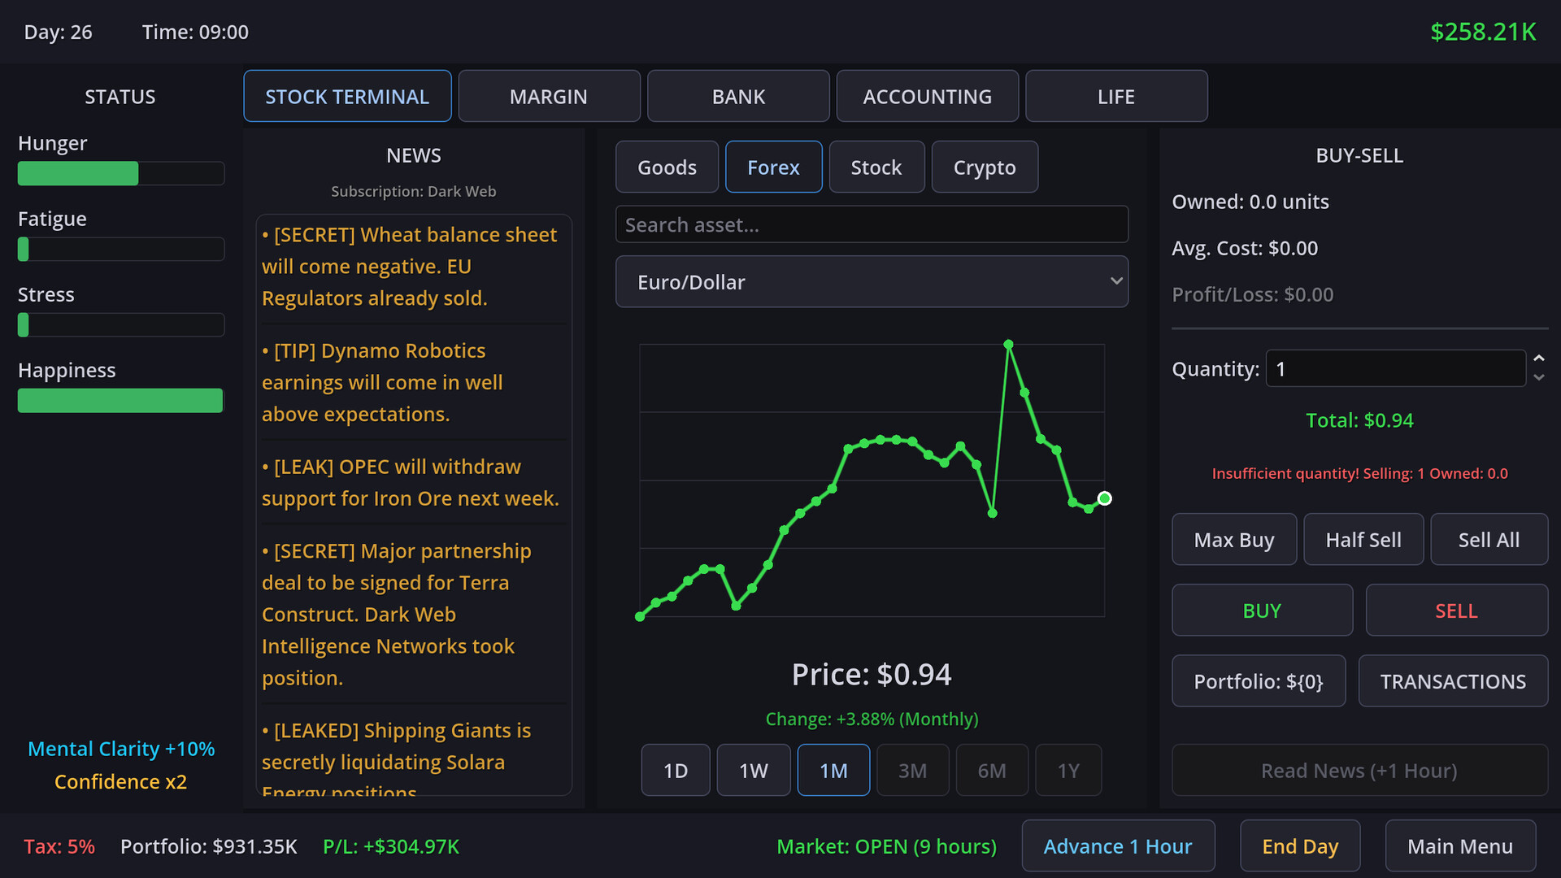1561x878 pixels.
Task: Open the BANK tab
Action: 738,97
